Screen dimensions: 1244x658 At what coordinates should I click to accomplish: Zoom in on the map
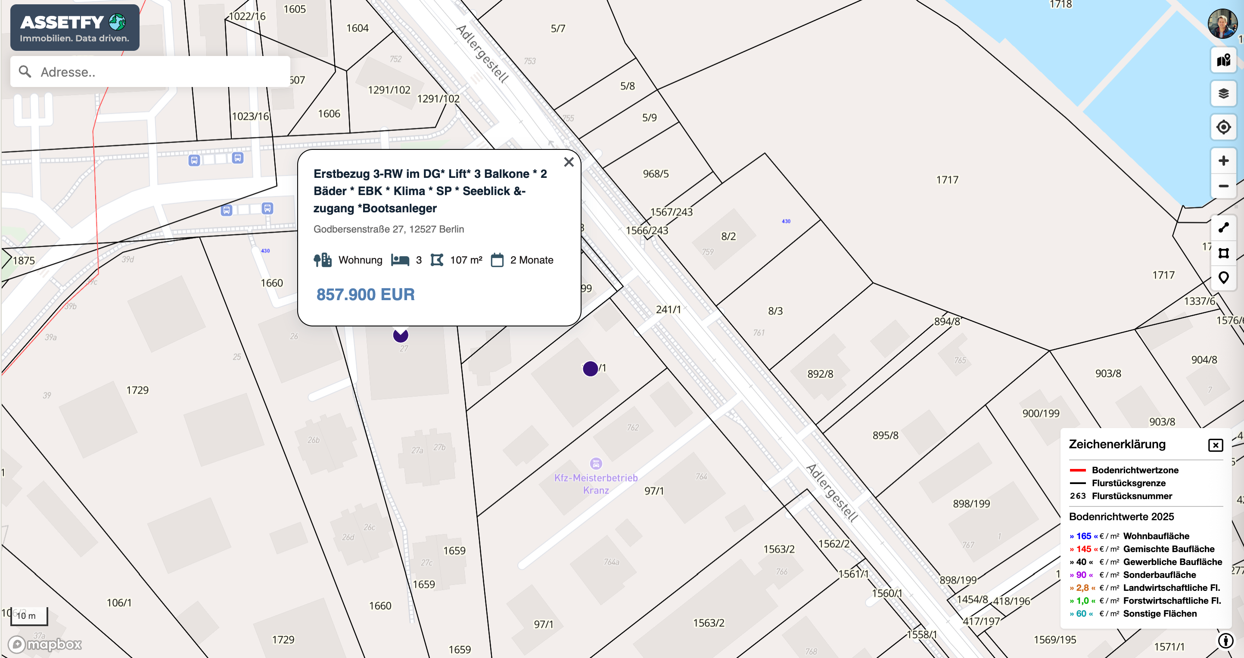coord(1223,161)
